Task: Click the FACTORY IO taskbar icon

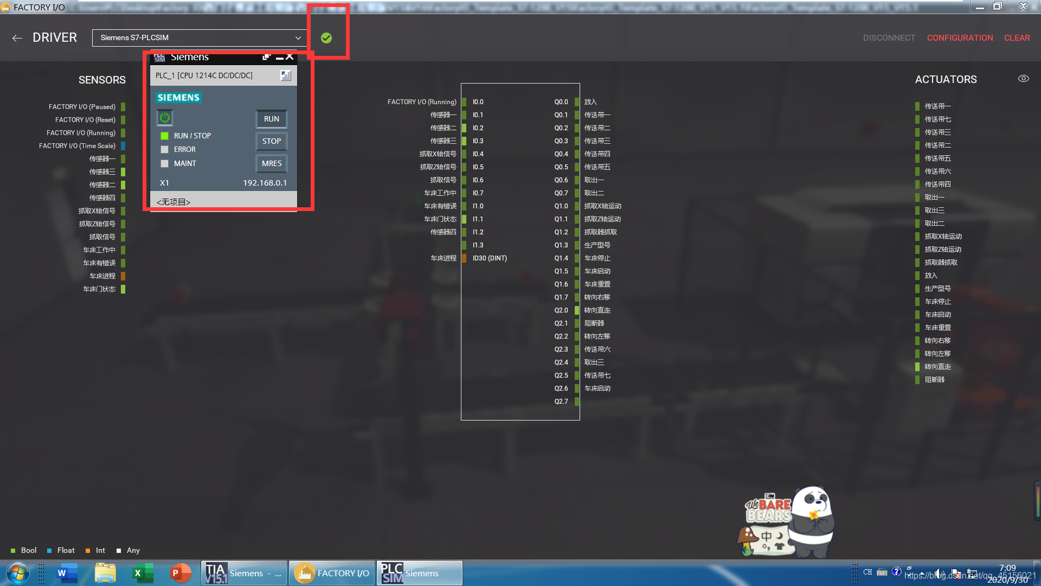Action: pos(332,572)
